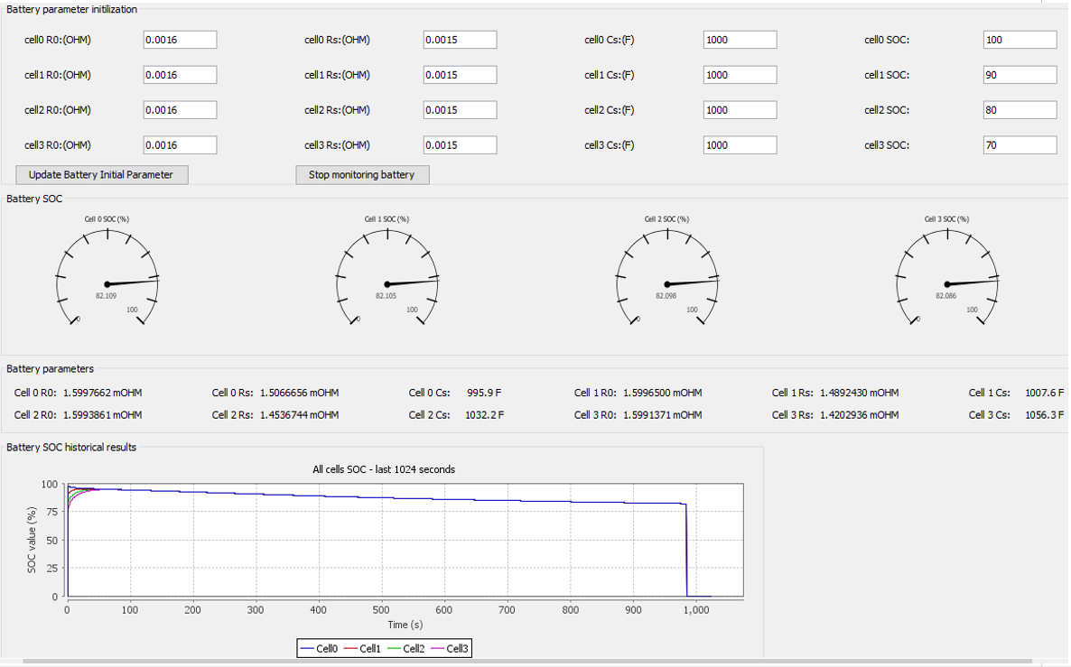Click the cell0 R0 input field
Viewport: 1071px width, 667px height.
click(x=180, y=40)
